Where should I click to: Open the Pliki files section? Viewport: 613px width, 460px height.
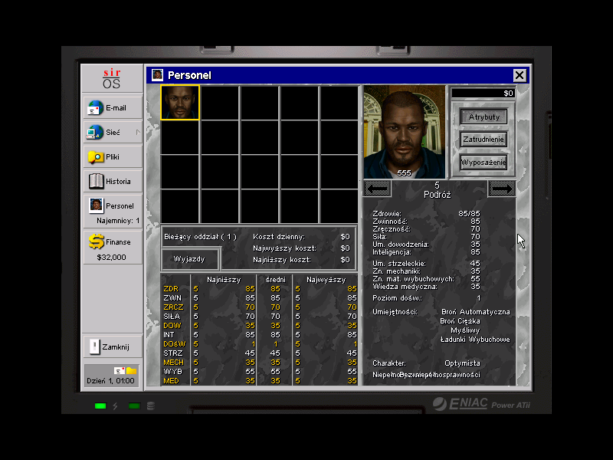coord(112,157)
